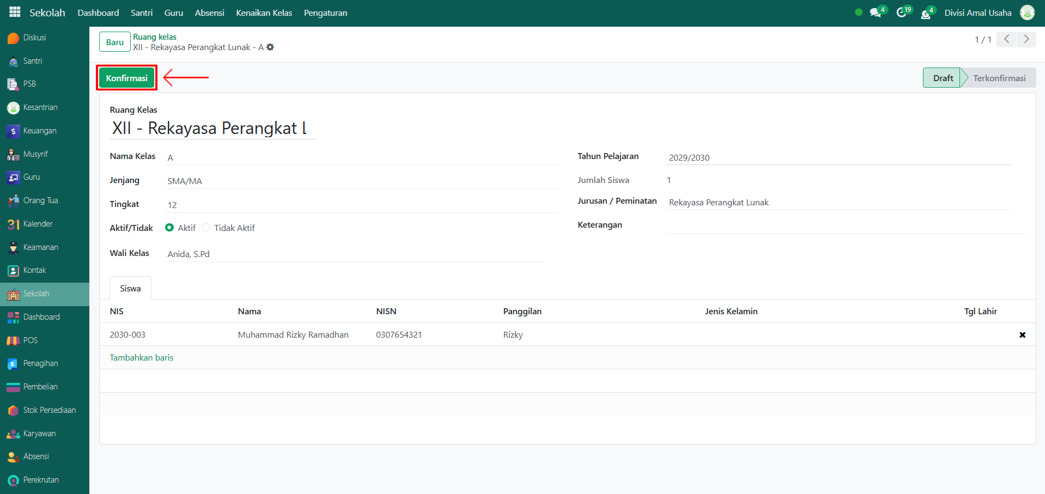Open the Wali Kelas dropdown field
Image resolution: width=1045 pixels, height=494 pixels.
tap(353, 254)
